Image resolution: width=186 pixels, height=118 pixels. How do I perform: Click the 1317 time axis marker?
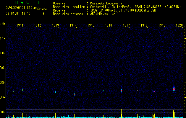point(126,25)
